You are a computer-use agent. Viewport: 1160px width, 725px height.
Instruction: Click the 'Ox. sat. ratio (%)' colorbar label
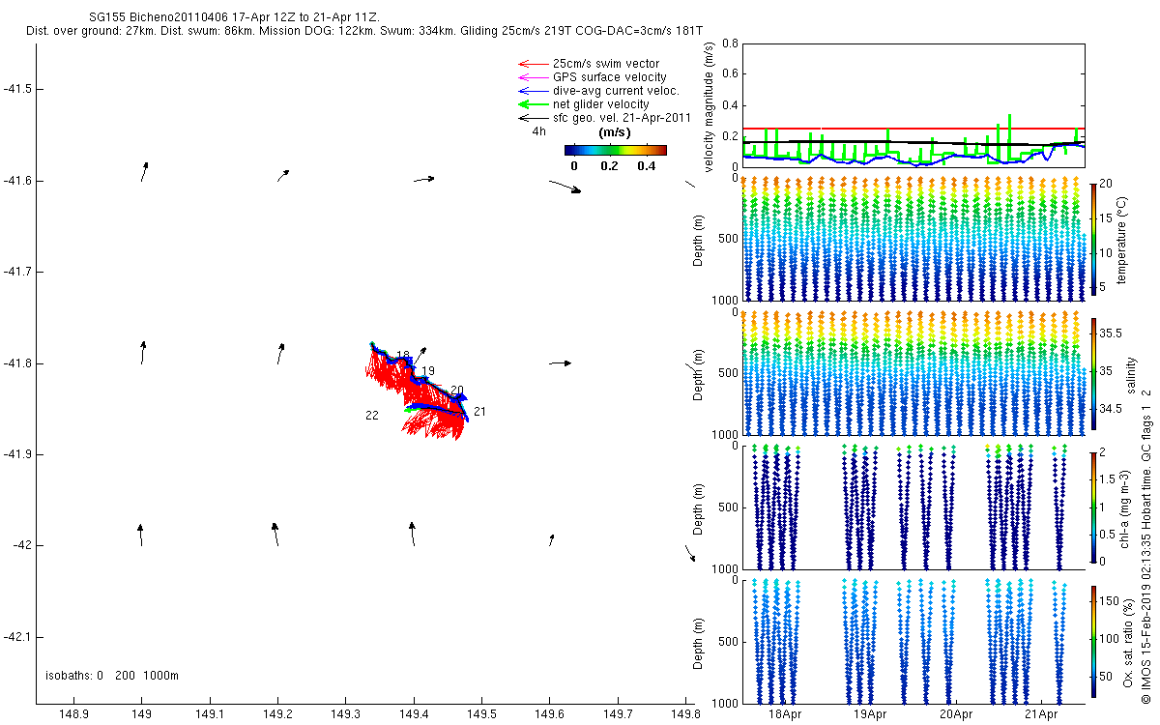(x=1128, y=641)
